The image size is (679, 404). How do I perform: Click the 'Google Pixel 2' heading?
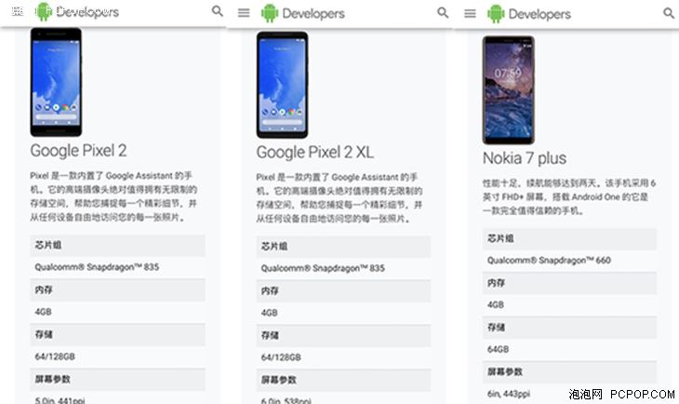pos(78,151)
